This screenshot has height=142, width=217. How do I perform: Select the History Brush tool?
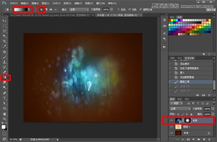pyautogui.click(x=4, y=67)
